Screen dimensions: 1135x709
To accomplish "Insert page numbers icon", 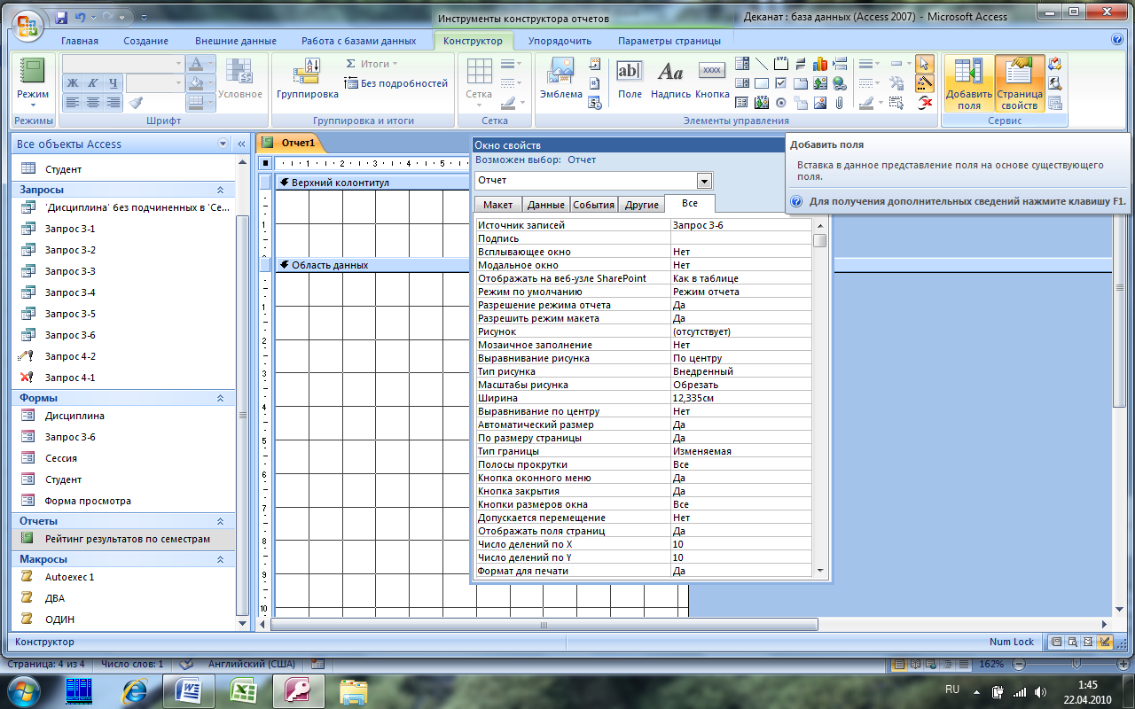I will tap(594, 83).
